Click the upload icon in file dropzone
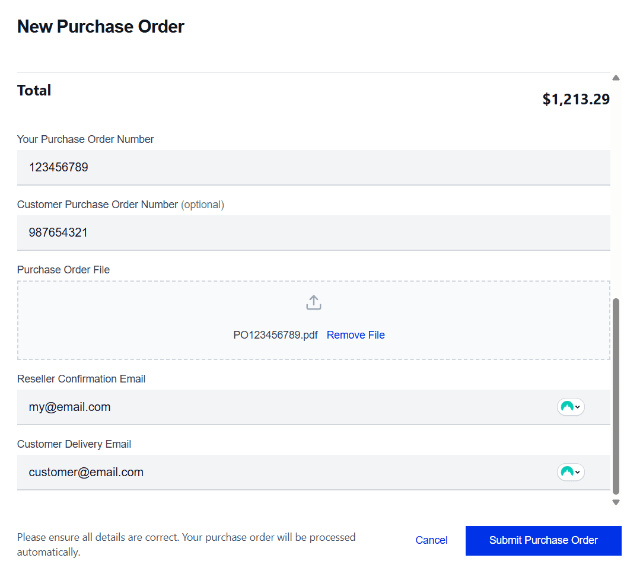This screenshot has height=577, width=643. tap(313, 302)
